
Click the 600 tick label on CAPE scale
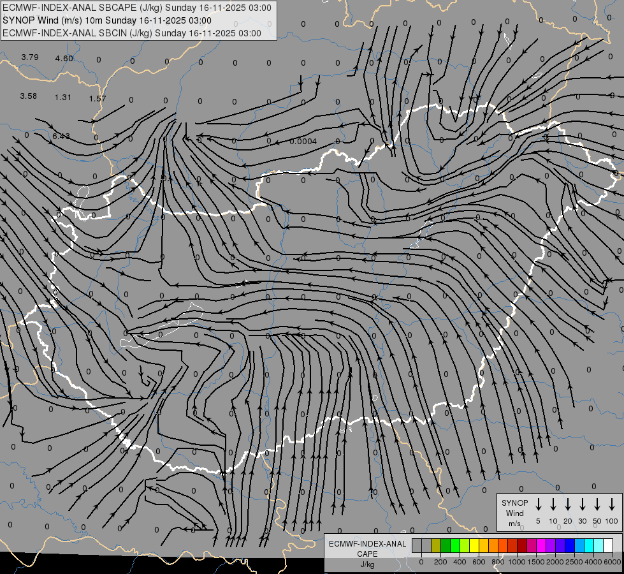point(479,562)
